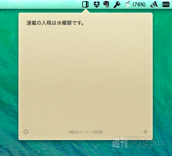Click the lightning bolt battery charge icon
This screenshot has height=156, width=172.
[128, 5]
